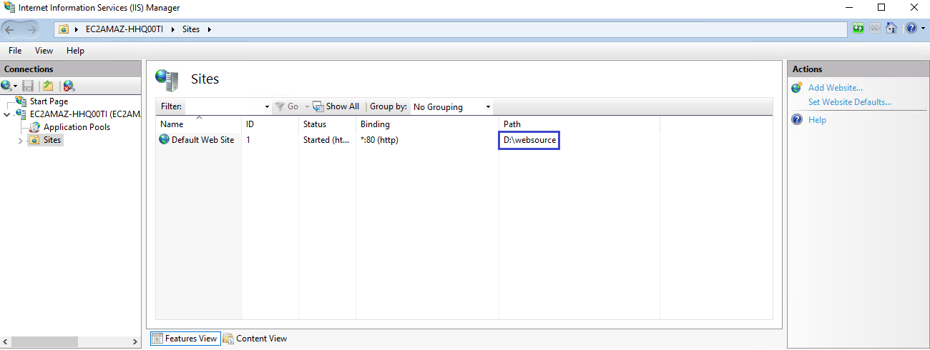Click the Save Connections floppy disk icon
This screenshot has height=350, width=930.
tap(28, 86)
